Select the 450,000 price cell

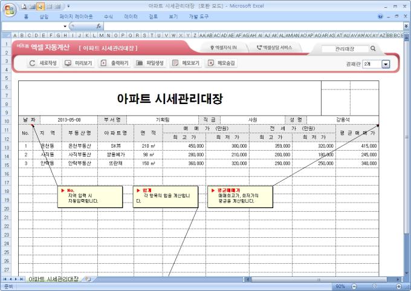[184, 146]
